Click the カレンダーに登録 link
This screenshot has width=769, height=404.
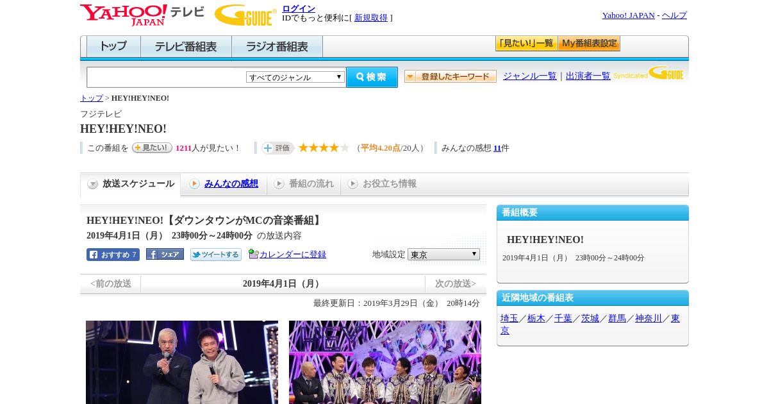[293, 254]
